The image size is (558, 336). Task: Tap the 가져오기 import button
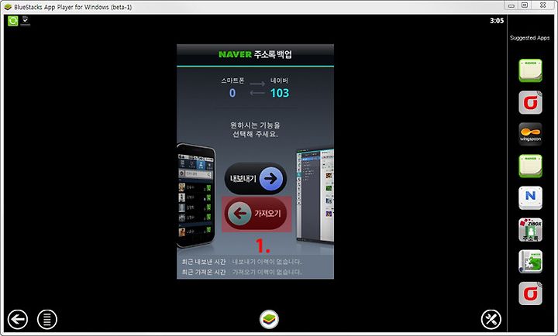pos(257,214)
